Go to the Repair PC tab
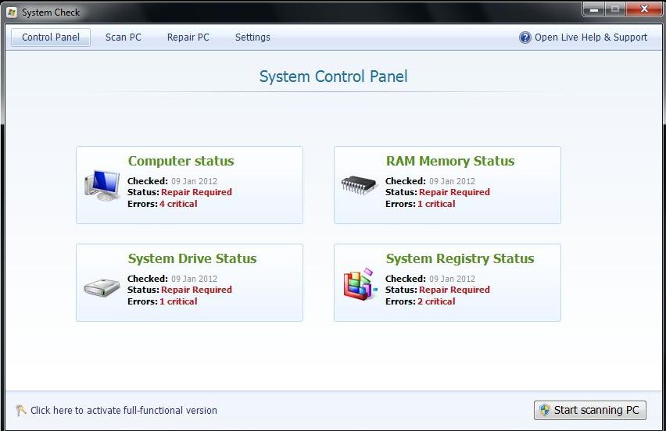 (188, 37)
